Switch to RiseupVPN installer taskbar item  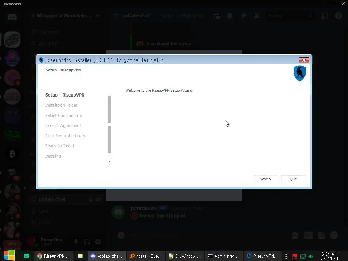[263, 256]
